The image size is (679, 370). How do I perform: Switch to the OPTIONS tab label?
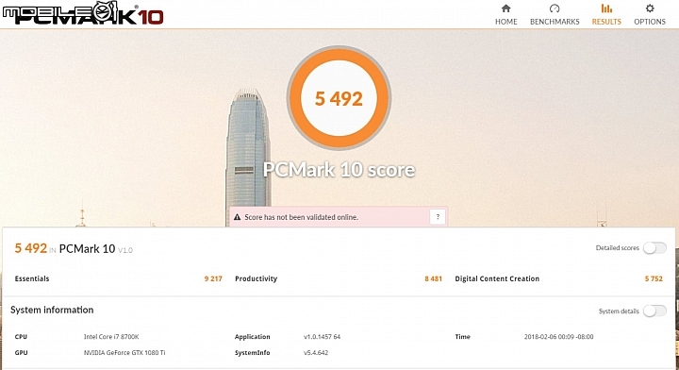650,22
